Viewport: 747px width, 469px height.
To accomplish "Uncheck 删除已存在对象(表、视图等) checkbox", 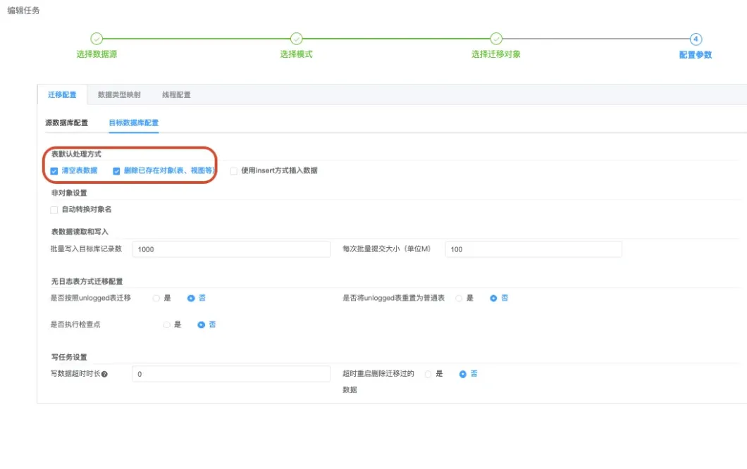I will tap(116, 171).
